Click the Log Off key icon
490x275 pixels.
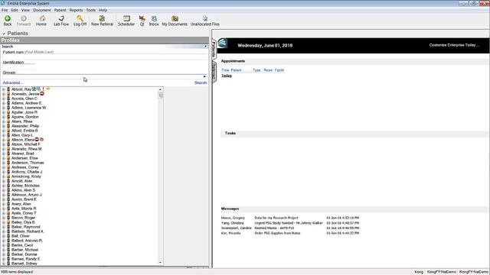tap(80, 18)
